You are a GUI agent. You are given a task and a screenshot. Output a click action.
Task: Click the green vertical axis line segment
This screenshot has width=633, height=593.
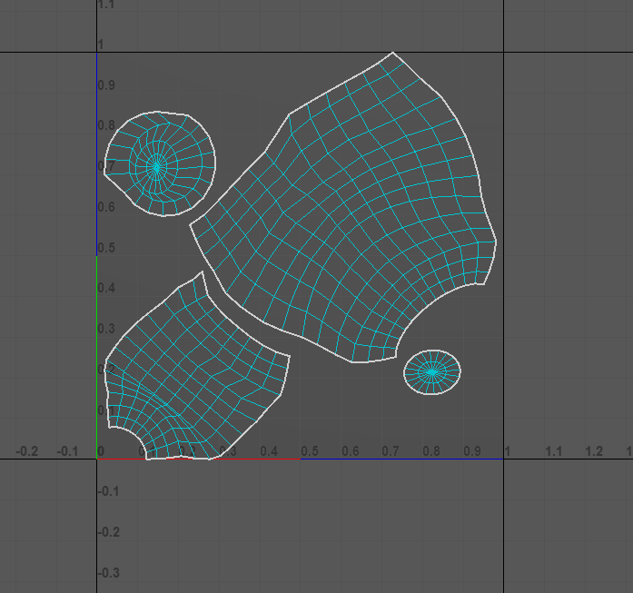coord(97,354)
